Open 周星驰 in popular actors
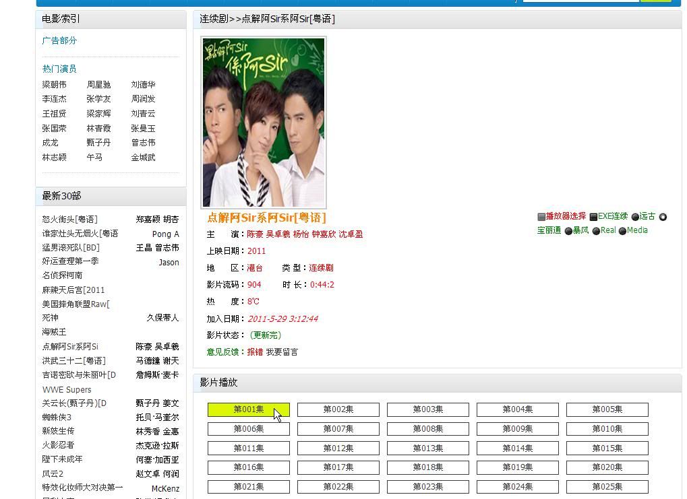This screenshot has width=687, height=499. 98,85
